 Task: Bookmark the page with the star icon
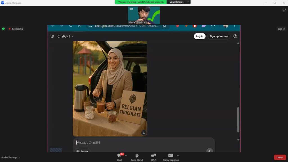pos(165,26)
